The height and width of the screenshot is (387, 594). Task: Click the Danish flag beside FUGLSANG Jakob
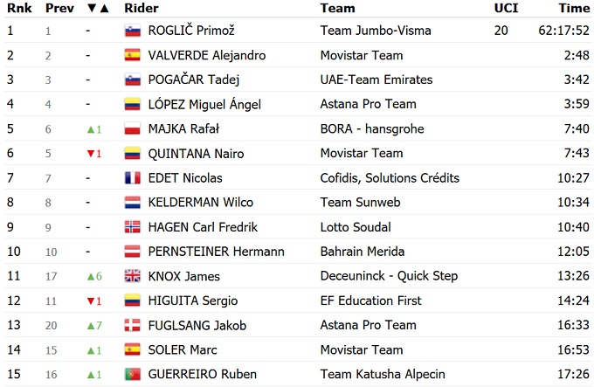coord(132,326)
